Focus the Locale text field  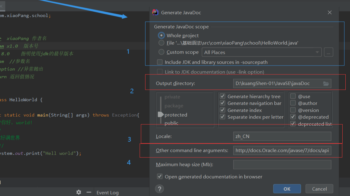point(282,136)
